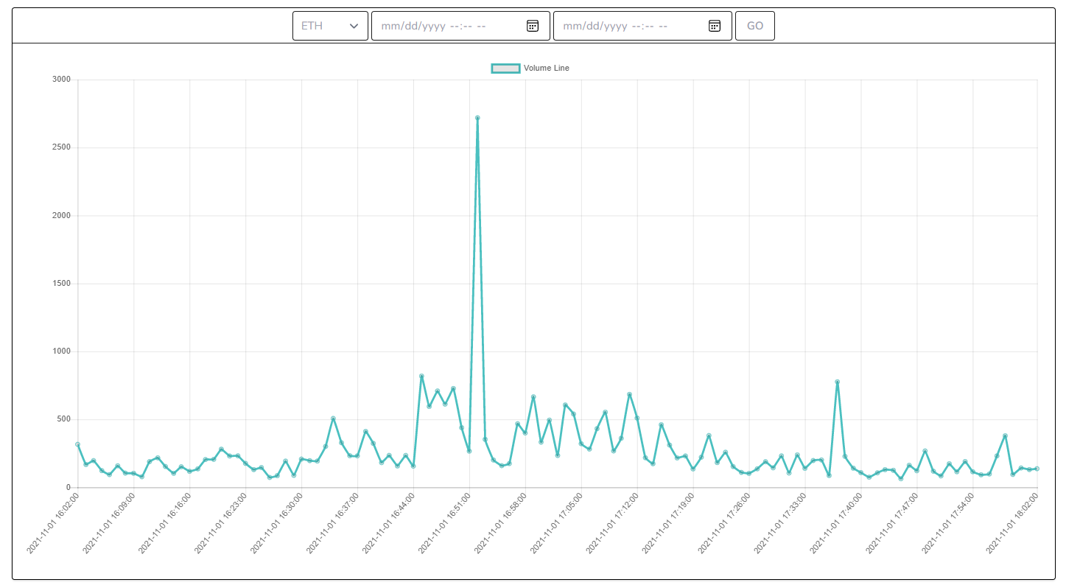Select year segment in second date field

click(x=614, y=26)
